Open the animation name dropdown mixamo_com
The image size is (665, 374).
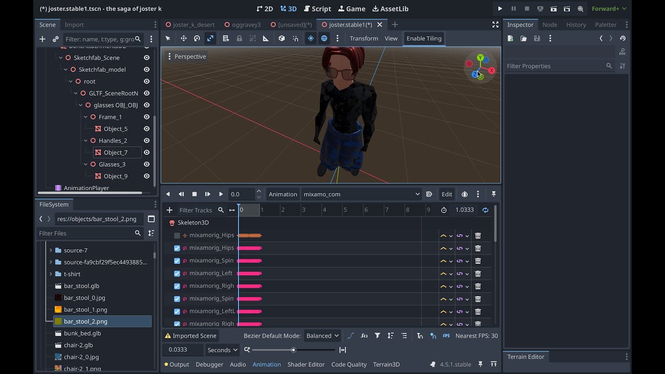tap(362, 194)
